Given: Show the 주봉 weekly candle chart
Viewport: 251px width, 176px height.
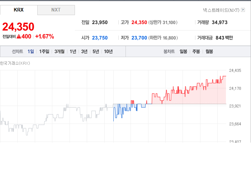Looking at the screenshot, I should [196, 51].
